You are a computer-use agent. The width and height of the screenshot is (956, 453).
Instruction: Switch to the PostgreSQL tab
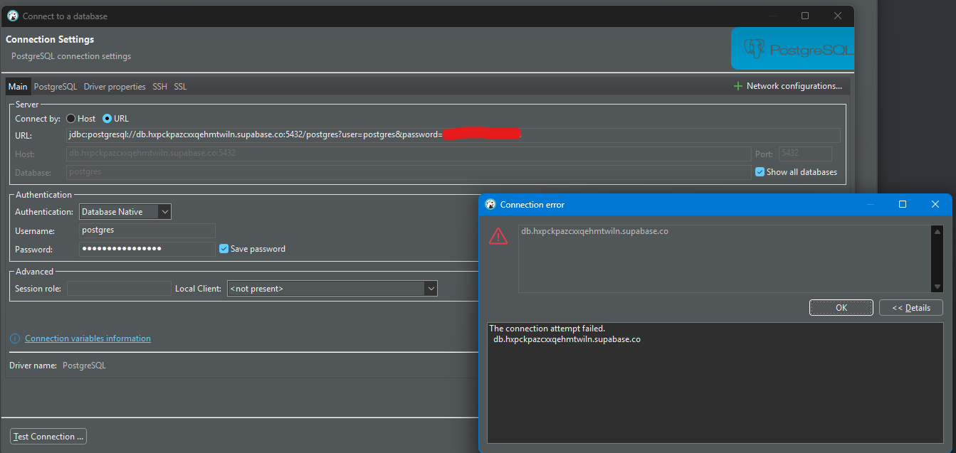[x=56, y=87]
